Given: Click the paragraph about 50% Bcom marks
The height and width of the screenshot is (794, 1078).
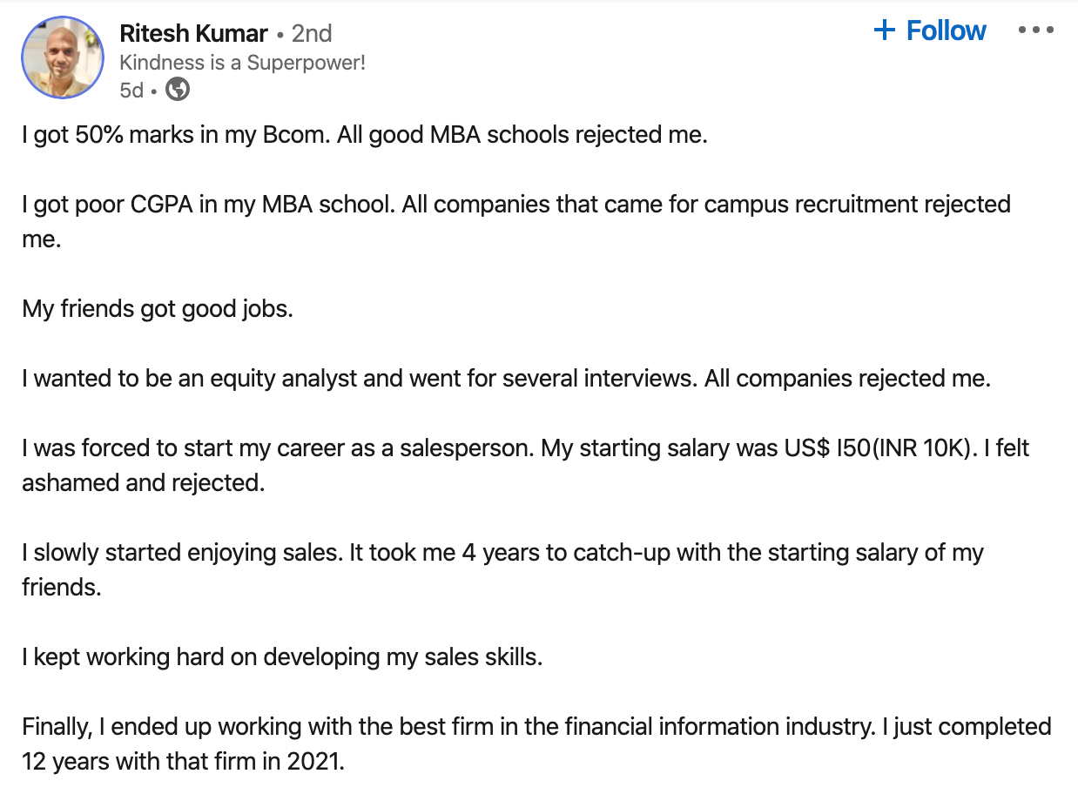Looking at the screenshot, I should [x=364, y=136].
